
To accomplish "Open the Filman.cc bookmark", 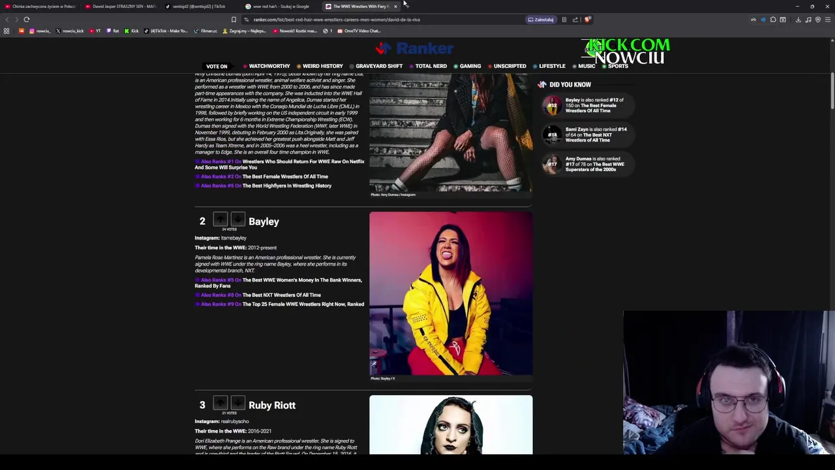I will pyautogui.click(x=206, y=31).
